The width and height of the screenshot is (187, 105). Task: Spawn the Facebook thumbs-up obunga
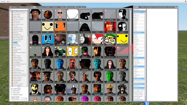tap(72, 90)
